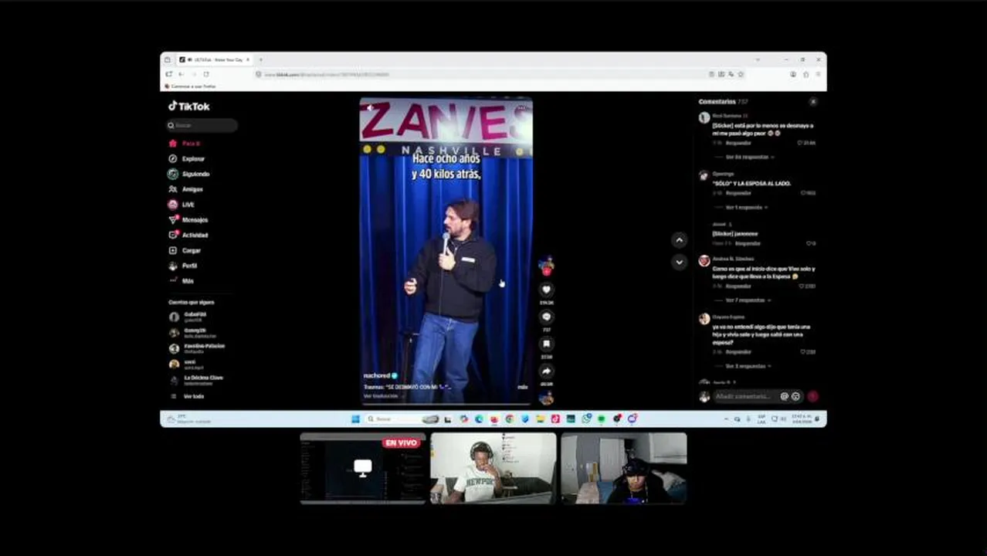Open video more options ellipsis
The image size is (987, 556).
click(x=521, y=108)
